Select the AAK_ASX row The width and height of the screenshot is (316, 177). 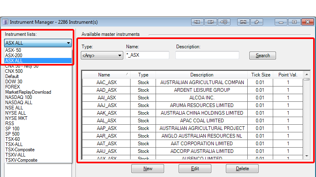[192, 113]
